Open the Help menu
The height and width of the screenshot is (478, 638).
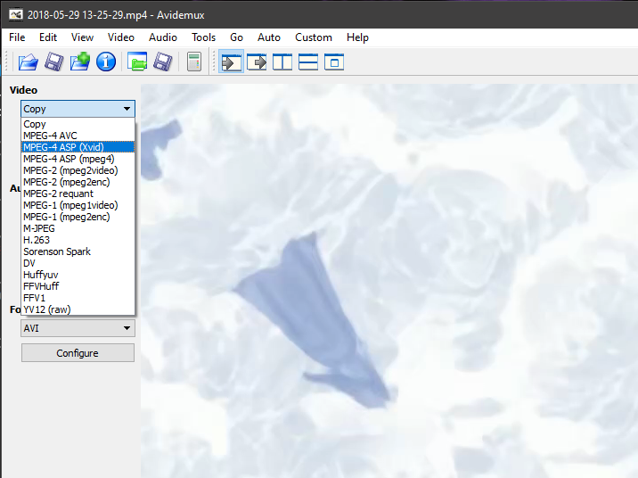[x=357, y=37]
